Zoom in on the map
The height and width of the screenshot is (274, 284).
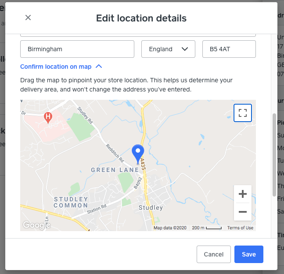point(243,194)
